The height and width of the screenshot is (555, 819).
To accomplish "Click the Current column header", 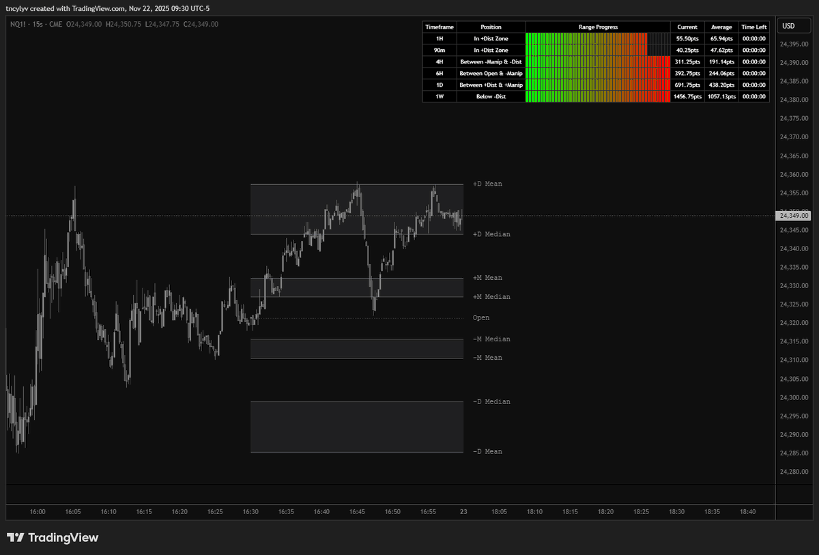I will [687, 27].
